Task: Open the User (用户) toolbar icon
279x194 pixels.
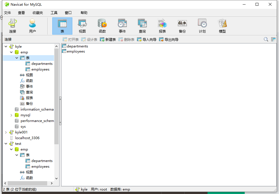Action: 32,26
